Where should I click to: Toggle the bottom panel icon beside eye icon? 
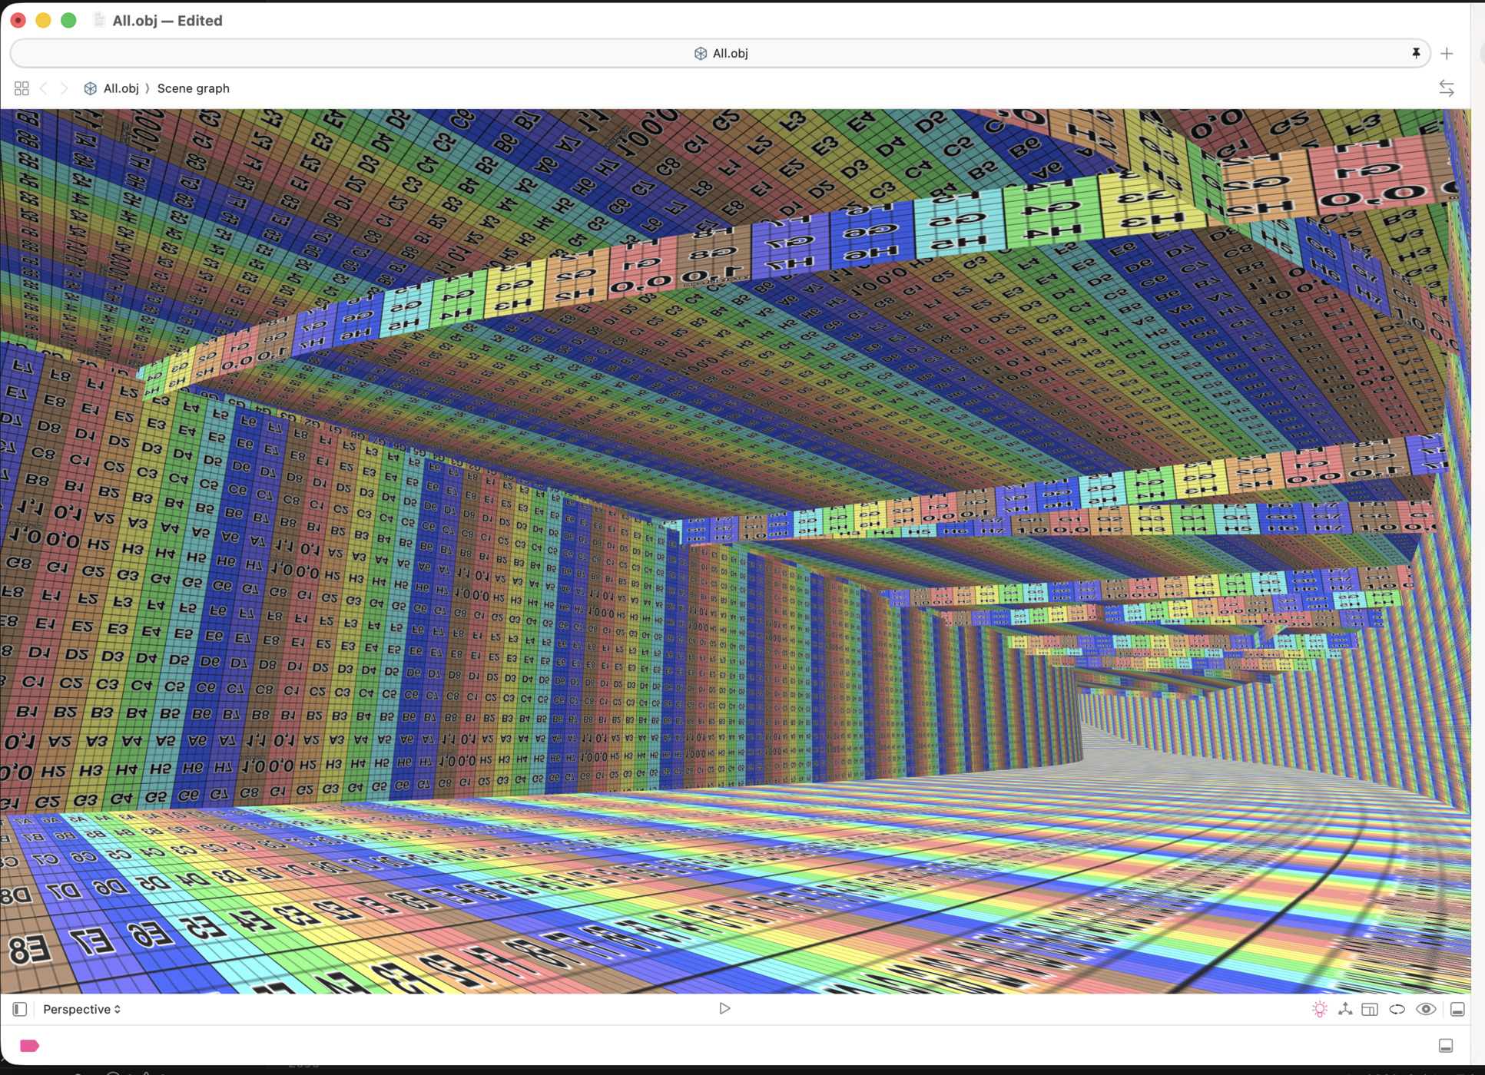[1457, 1009]
